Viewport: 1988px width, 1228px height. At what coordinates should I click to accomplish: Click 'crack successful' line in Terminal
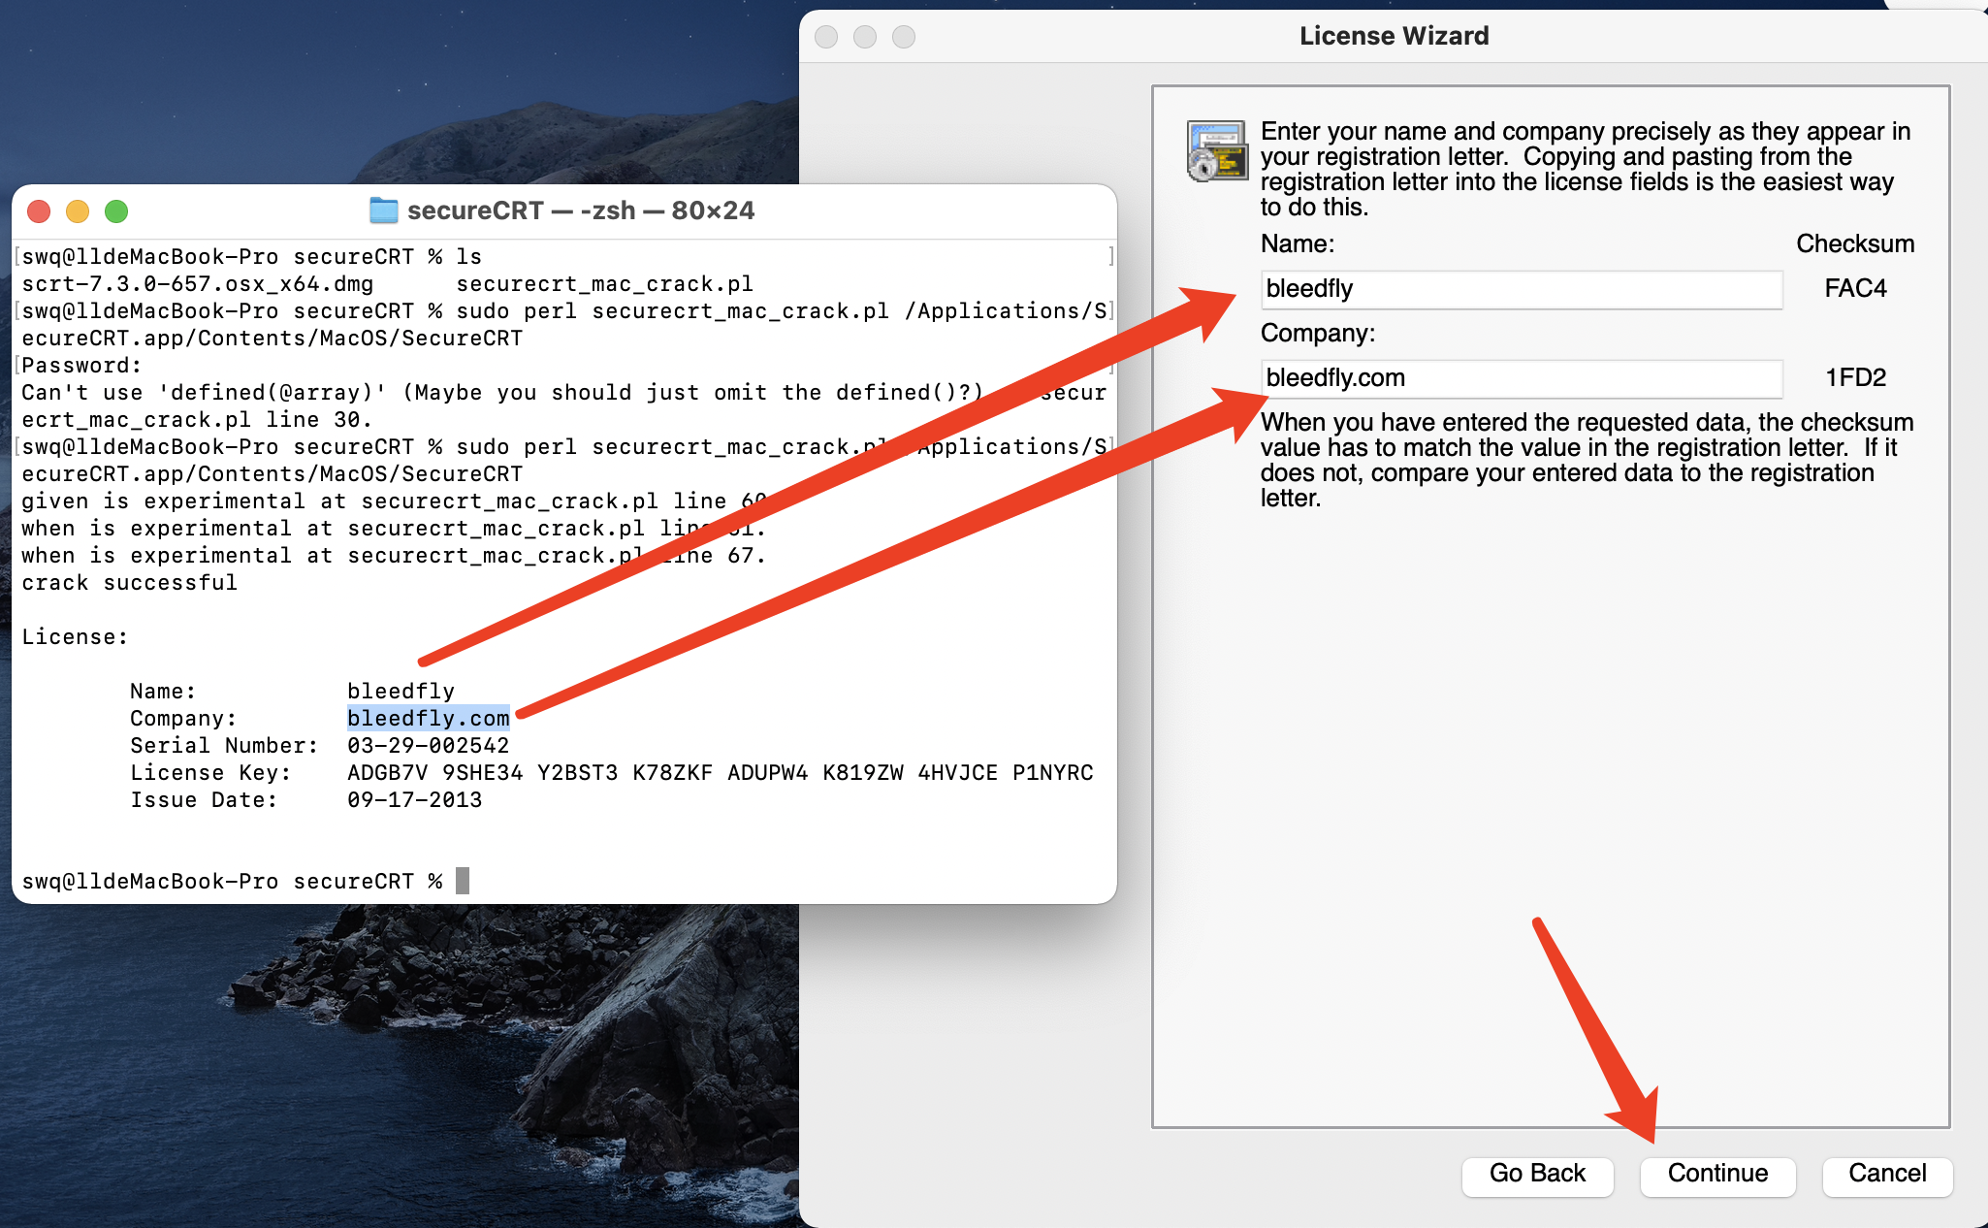(x=130, y=583)
